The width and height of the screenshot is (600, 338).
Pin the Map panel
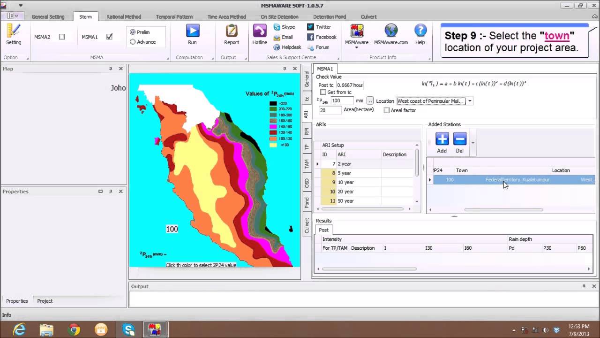[111, 69]
